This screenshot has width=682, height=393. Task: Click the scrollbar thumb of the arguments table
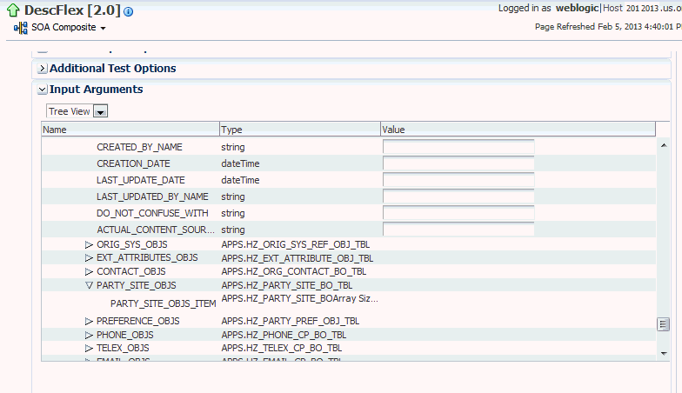point(663,324)
